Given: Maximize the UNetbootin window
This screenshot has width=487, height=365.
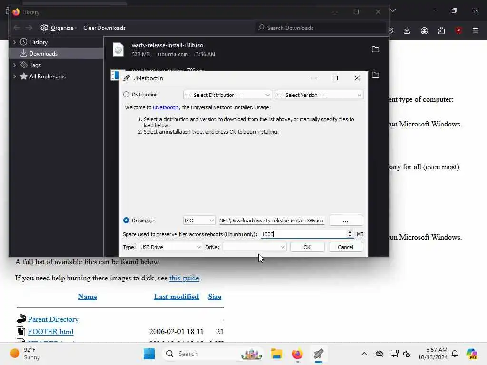Looking at the screenshot, I should coord(335,78).
